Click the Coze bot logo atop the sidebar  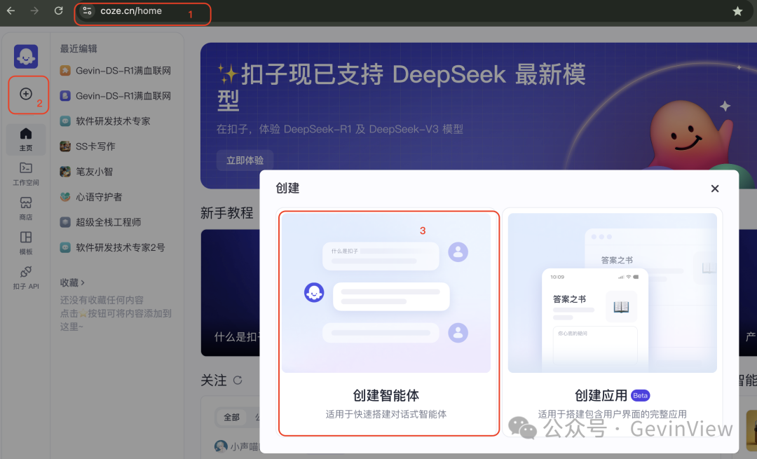pos(25,56)
